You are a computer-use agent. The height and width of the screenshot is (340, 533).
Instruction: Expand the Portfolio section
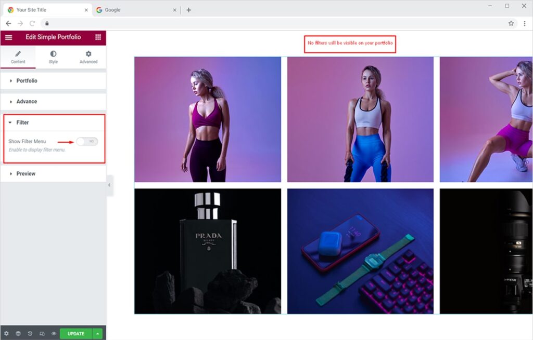coord(27,81)
